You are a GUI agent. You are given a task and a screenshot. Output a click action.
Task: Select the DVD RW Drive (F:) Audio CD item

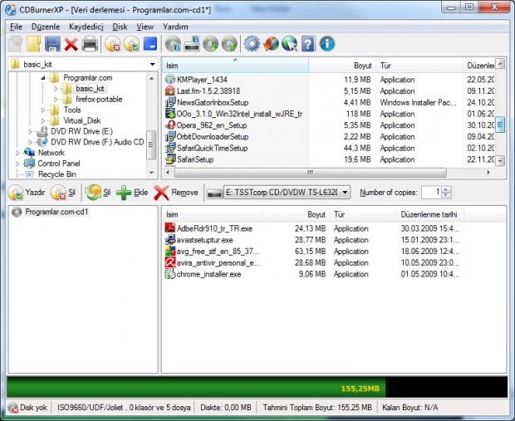click(x=97, y=142)
